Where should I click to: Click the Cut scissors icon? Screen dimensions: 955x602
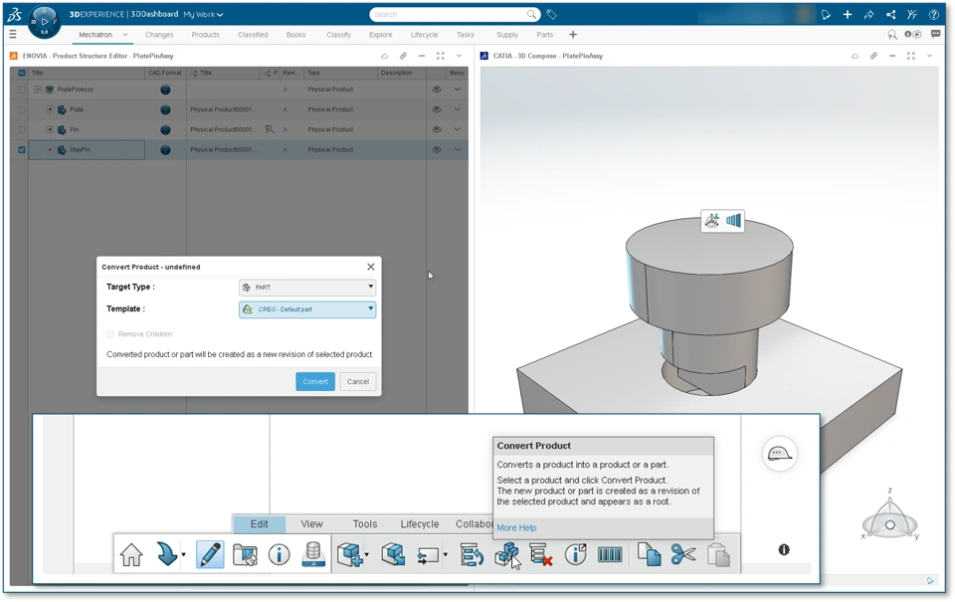tap(683, 554)
